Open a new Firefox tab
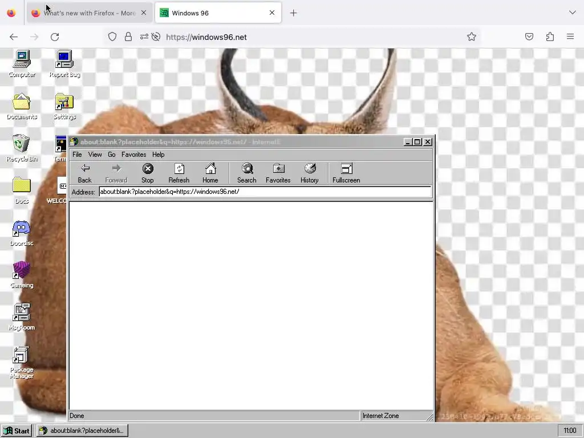Viewport: 584px width, 438px height. click(294, 13)
